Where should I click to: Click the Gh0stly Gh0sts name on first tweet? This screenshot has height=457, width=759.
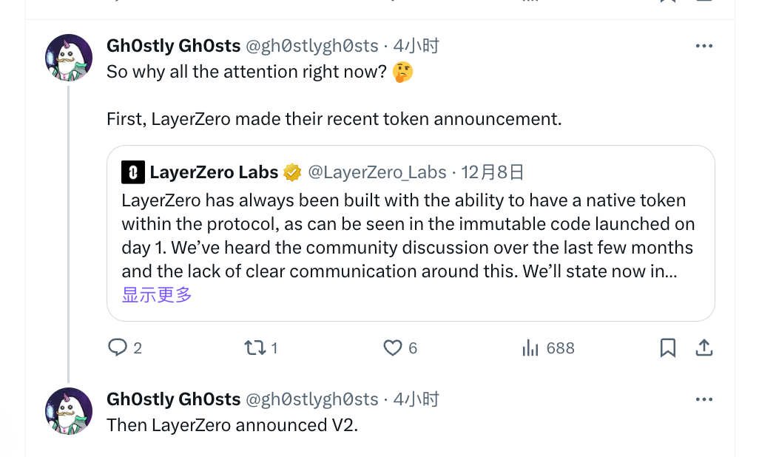[x=173, y=46]
